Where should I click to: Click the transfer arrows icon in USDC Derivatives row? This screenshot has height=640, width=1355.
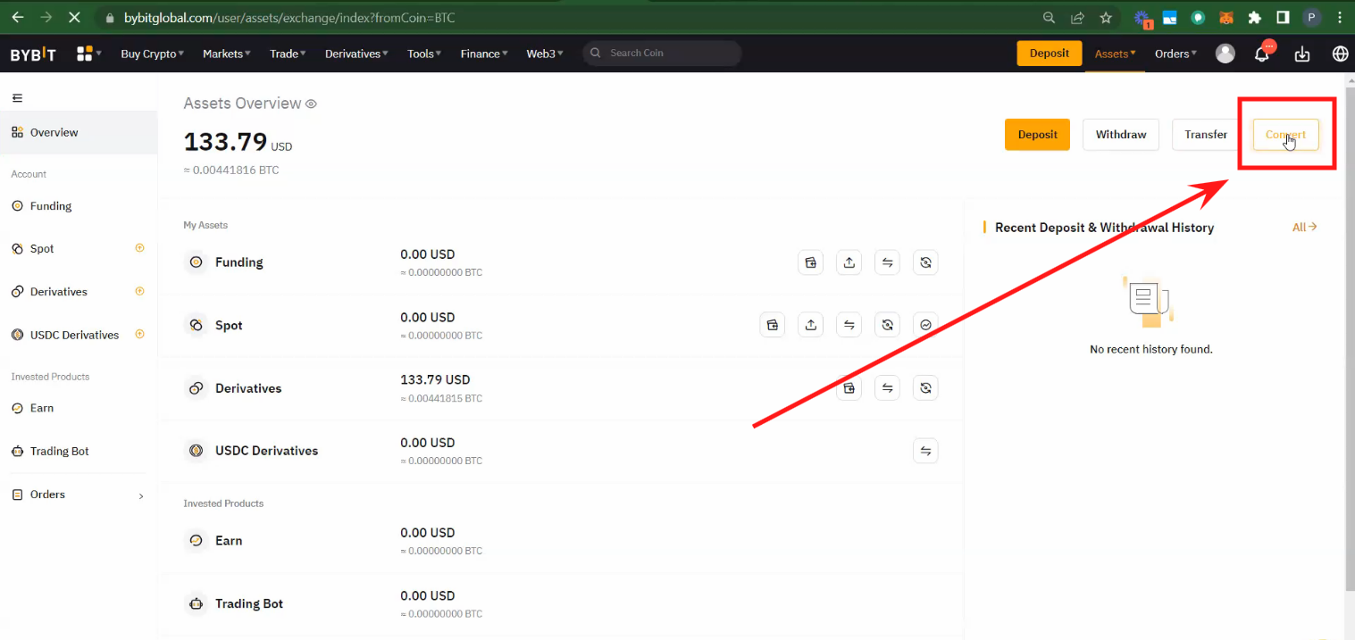925,451
